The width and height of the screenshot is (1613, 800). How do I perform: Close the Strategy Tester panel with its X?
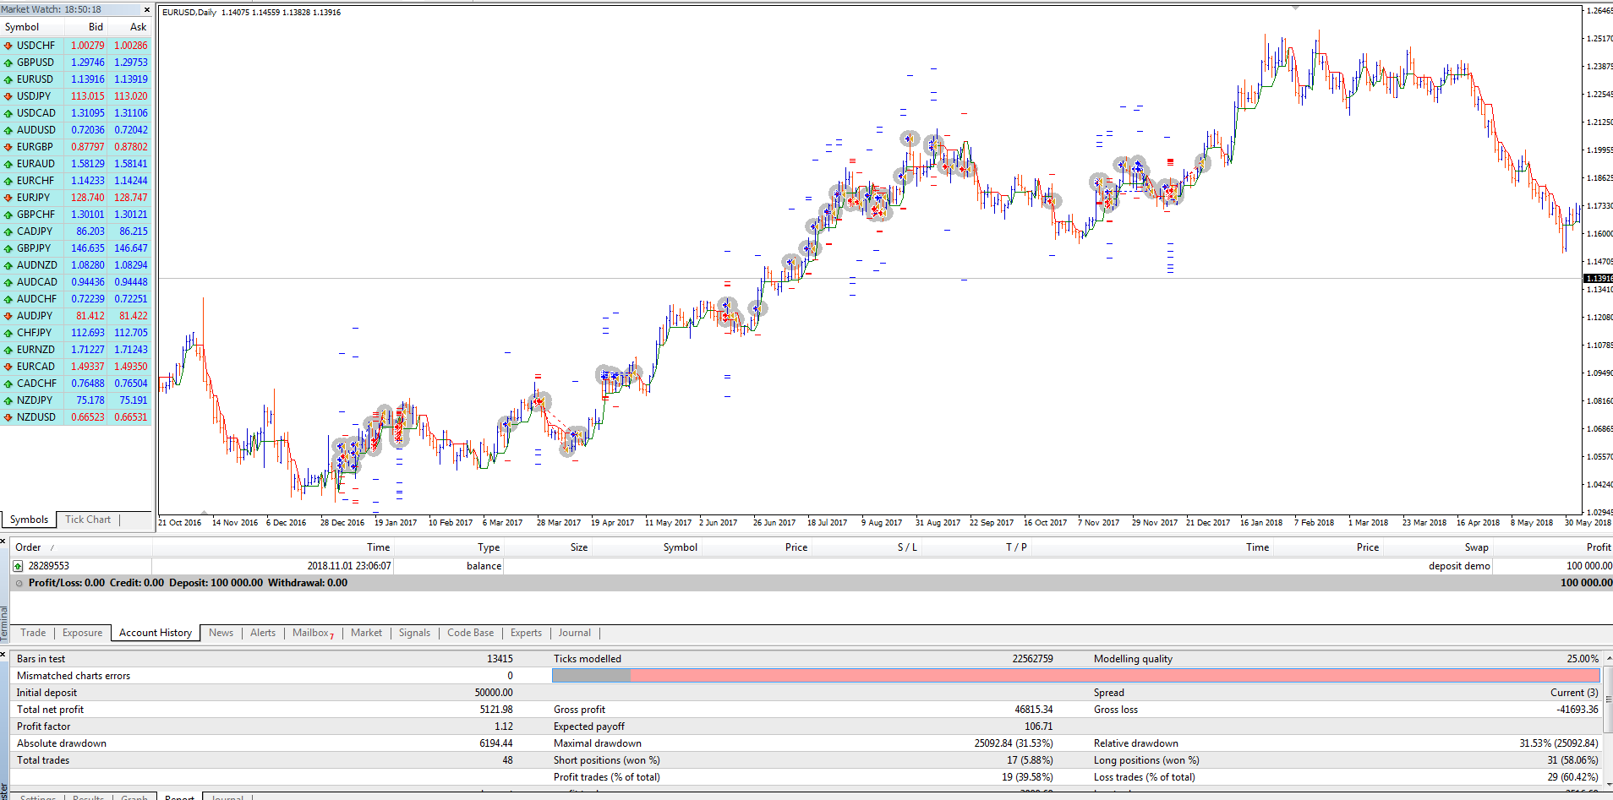[x=3, y=654]
